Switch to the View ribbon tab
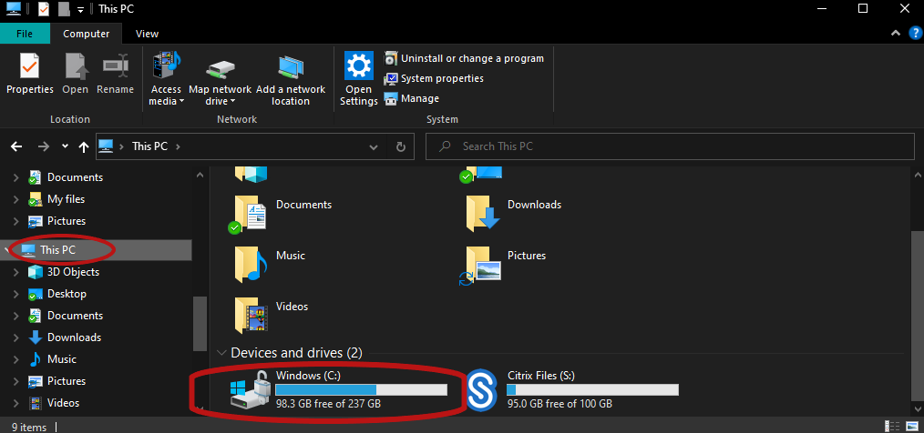This screenshot has height=433, width=924. coord(147,34)
